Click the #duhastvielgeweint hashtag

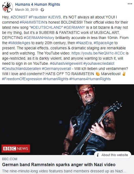pos(66,63)
